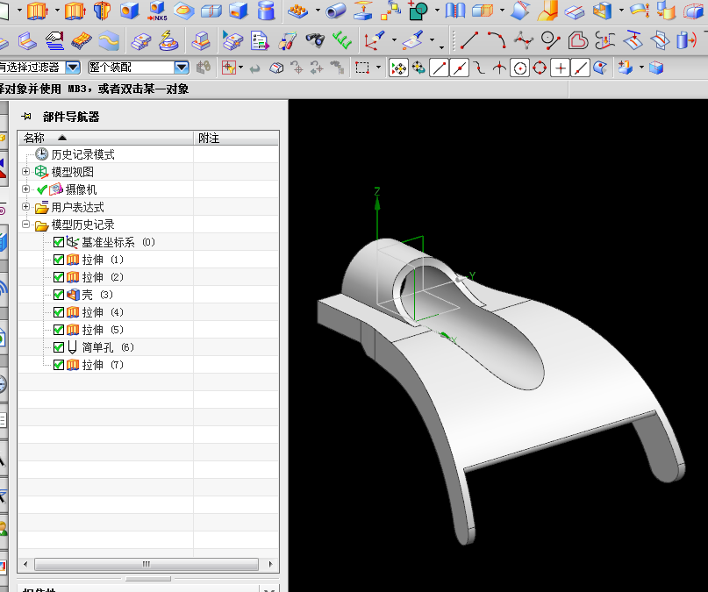The width and height of the screenshot is (708, 592).
Task: Pin the Part Navigator panel
Action: pyautogui.click(x=26, y=117)
